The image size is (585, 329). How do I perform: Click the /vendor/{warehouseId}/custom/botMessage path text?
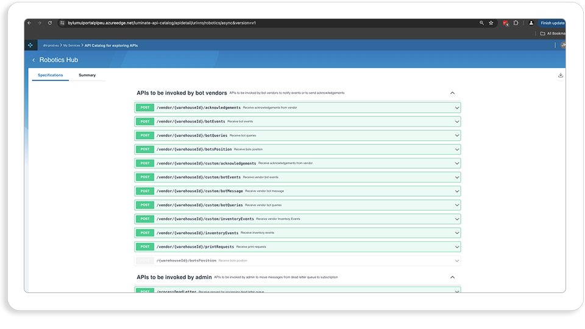click(200, 191)
